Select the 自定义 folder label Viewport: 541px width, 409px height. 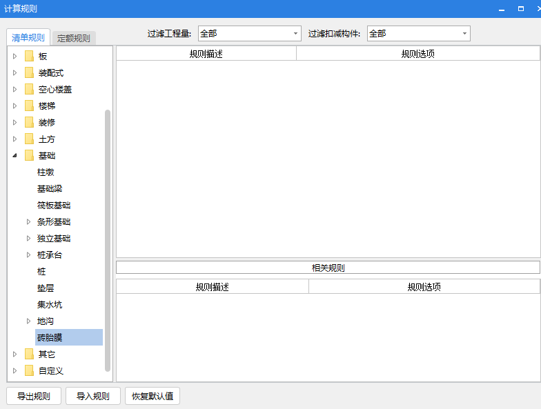(51, 371)
